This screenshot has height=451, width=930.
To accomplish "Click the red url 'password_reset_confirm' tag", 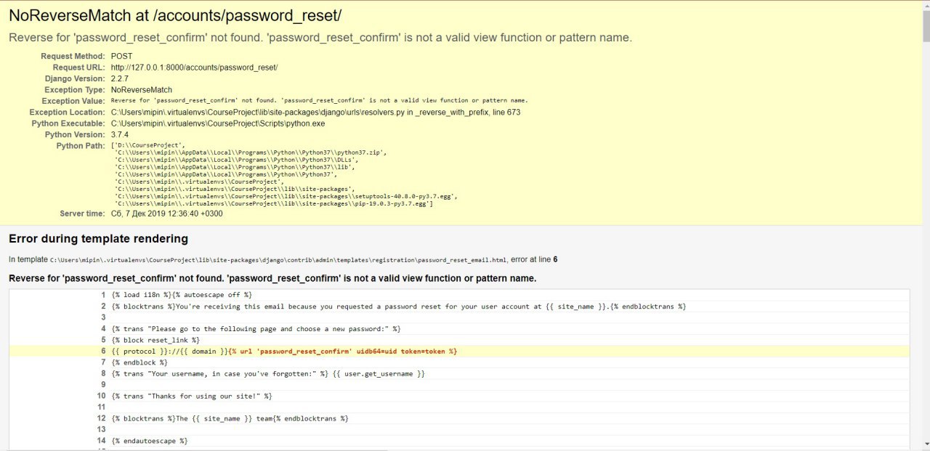I will [343, 352].
